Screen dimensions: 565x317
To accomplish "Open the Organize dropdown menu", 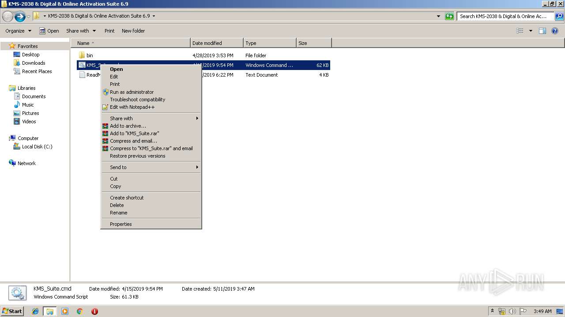I will pos(18,31).
